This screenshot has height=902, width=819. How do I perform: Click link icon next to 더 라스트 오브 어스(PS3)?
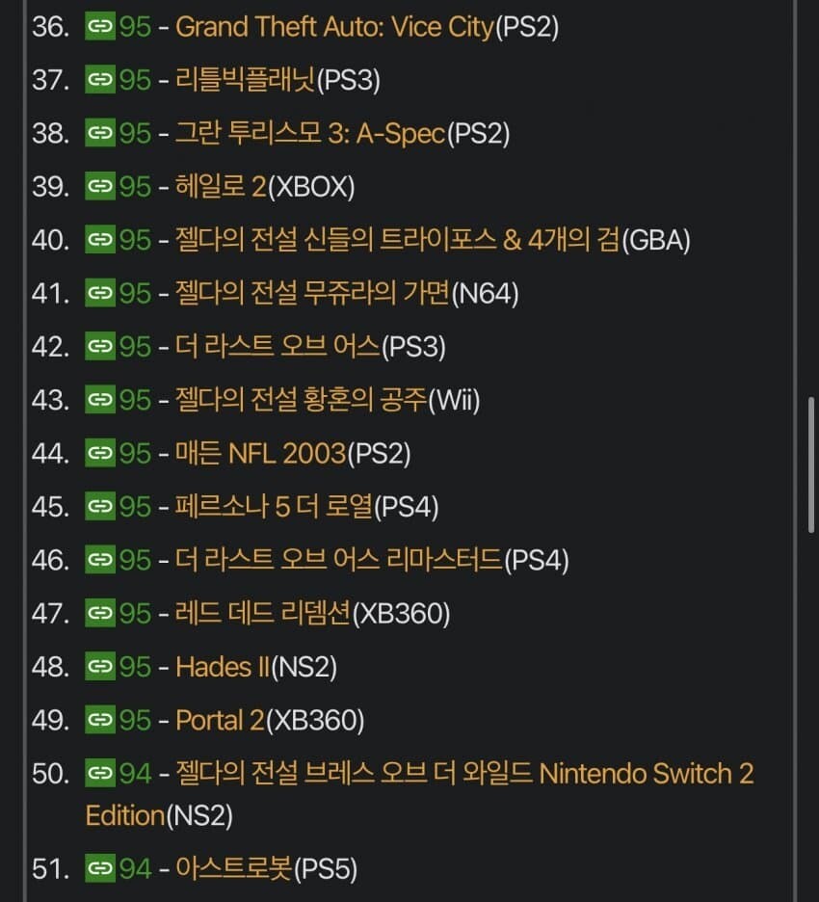click(99, 347)
